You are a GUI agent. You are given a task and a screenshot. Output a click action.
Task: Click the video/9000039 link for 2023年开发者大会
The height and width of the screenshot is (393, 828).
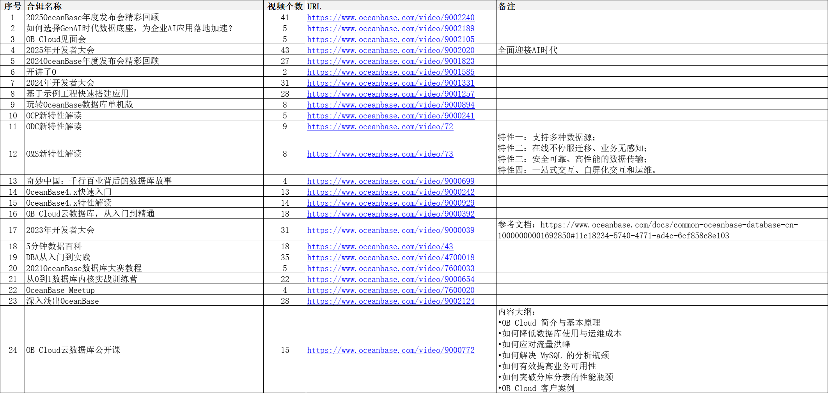tap(390, 230)
